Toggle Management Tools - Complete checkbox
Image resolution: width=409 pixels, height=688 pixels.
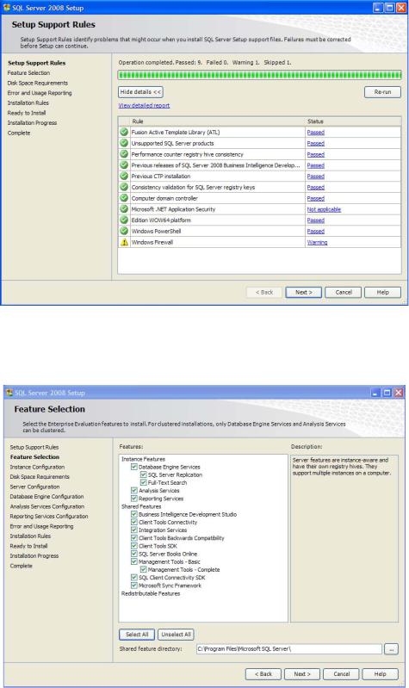point(144,569)
